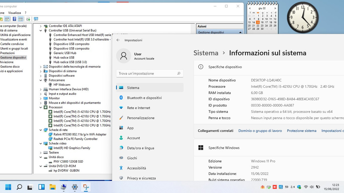Expand the Tastiere node
Viewport: 344px width, 193px height.
pos(41,153)
